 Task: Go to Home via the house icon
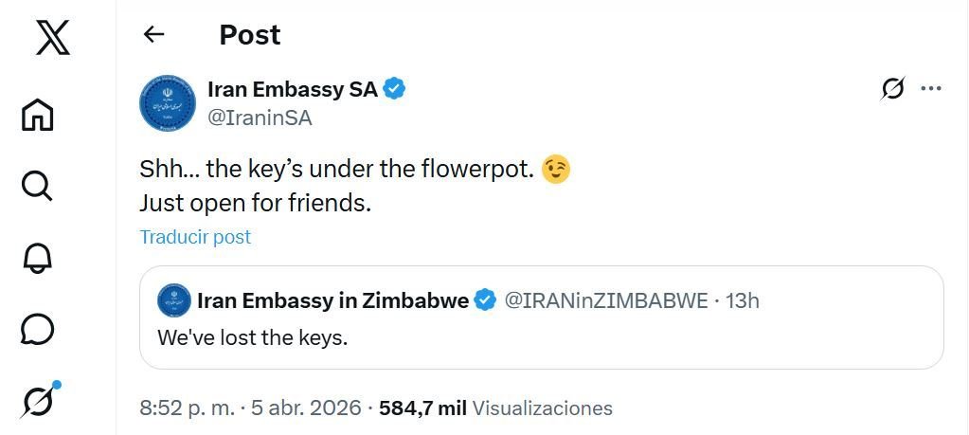38,114
